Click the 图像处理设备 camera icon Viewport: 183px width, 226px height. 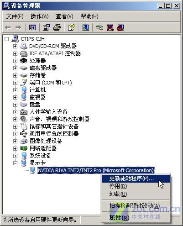pos(24,141)
